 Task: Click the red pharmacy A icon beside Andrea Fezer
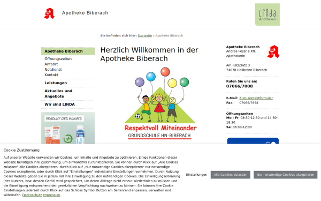click(273, 51)
